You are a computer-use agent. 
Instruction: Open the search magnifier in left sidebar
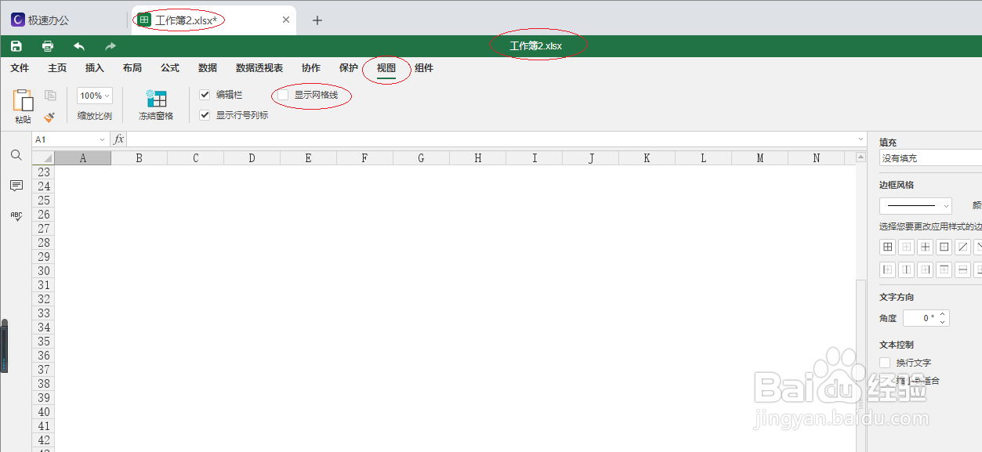tap(16, 155)
